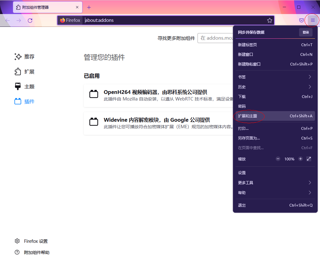Open 下载 from the menu

(275, 97)
